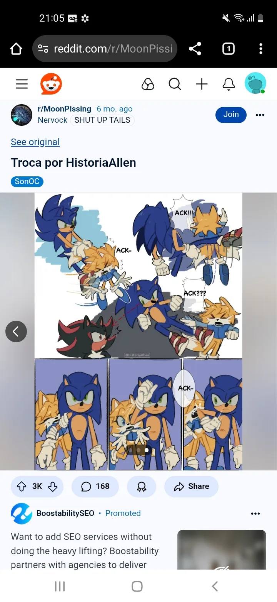Screen dimensions: 277x602
Task: Open user profile avatar menu
Action: (255, 83)
